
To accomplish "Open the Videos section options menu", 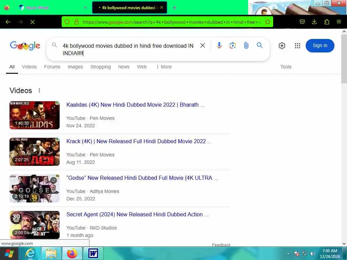I will tap(39, 90).
